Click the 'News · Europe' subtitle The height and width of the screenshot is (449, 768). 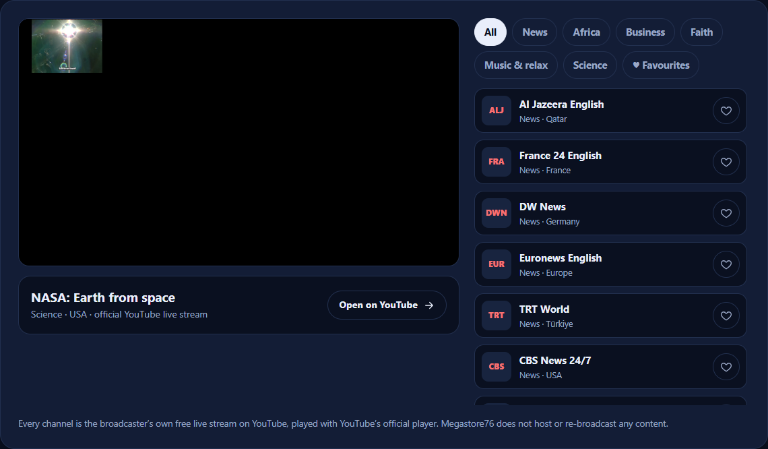pos(546,273)
